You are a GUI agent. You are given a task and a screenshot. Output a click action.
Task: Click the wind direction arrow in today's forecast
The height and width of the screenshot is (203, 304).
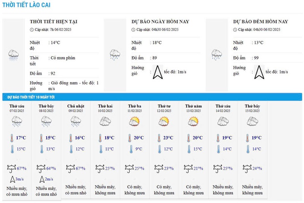coord(158,72)
